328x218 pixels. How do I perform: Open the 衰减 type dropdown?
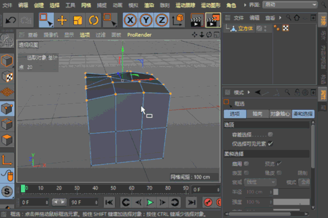(x=260, y=182)
